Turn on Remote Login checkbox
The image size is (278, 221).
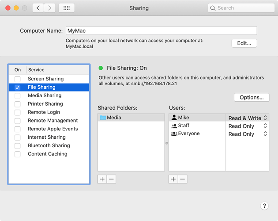[x=18, y=112]
